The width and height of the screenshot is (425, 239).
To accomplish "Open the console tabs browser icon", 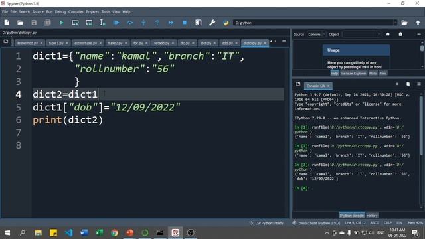I will 298,84.
